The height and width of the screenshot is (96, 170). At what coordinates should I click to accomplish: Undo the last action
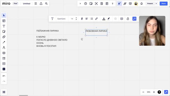pos(4,76)
